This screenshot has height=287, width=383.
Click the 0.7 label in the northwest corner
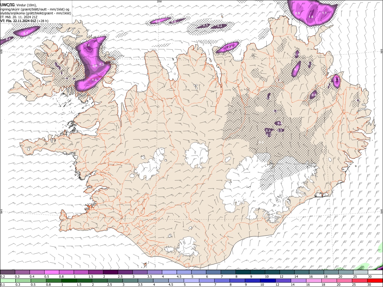click(26, 33)
